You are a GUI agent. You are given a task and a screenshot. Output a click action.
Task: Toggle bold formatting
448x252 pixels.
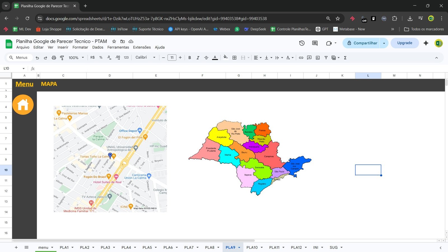pyautogui.click(x=190, y=58)
